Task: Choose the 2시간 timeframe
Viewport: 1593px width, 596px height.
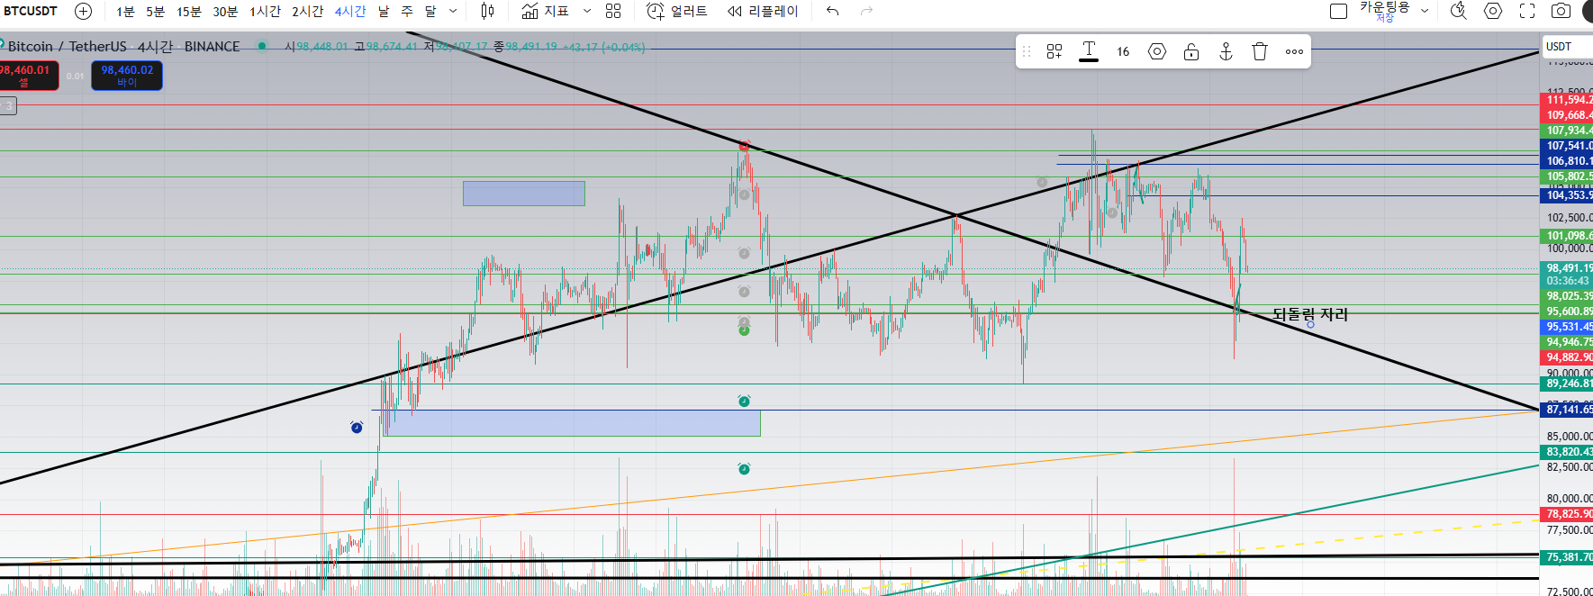Action: (307, 11)
